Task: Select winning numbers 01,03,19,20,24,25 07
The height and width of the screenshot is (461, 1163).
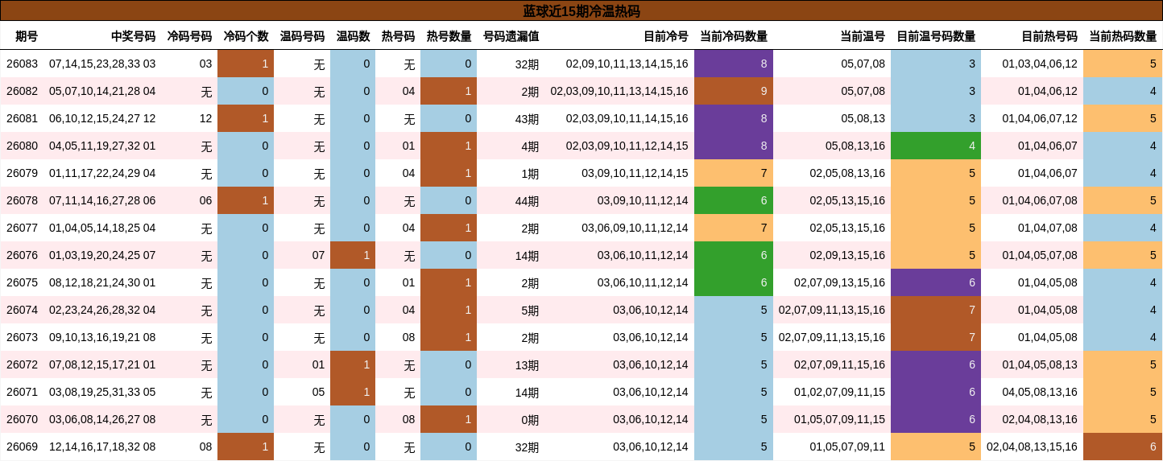Action: click(102, 255)
